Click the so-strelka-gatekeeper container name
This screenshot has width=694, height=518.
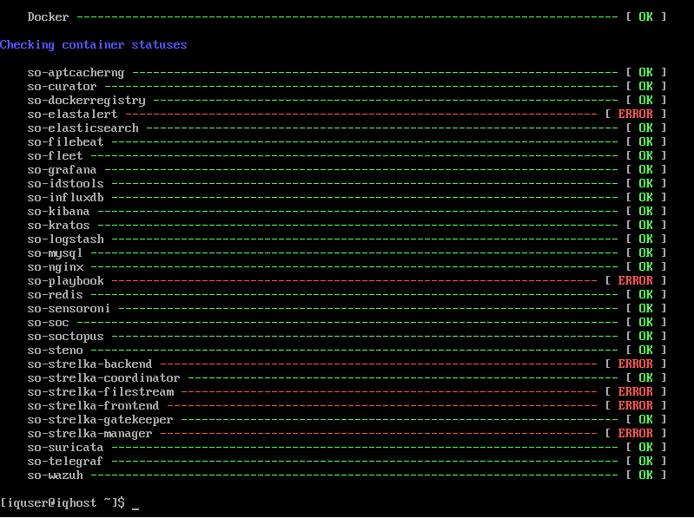[x=100, y=420]
